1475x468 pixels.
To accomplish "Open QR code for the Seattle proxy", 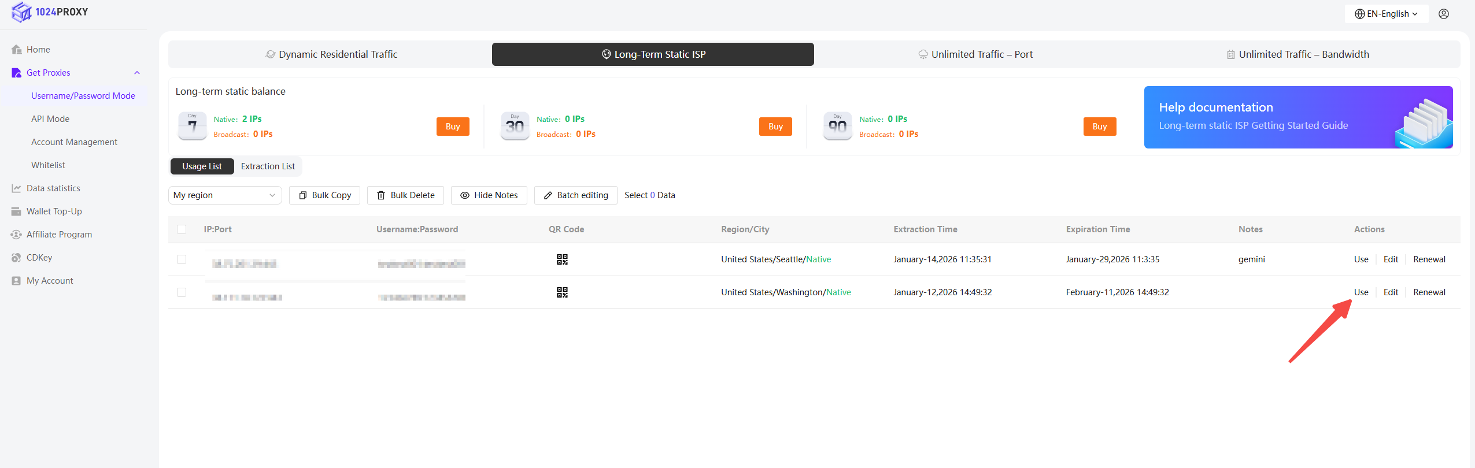I will (561, 259).
